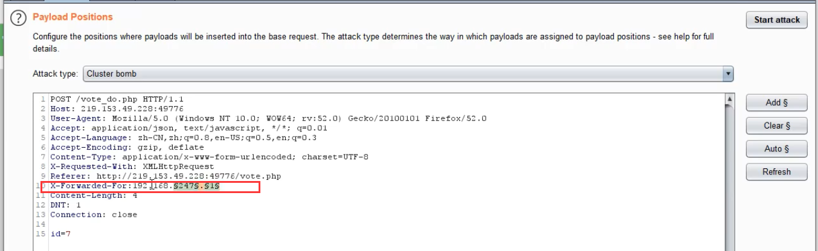Click the Start attack button
Screen dimensions: 818x251
(776, 20)
